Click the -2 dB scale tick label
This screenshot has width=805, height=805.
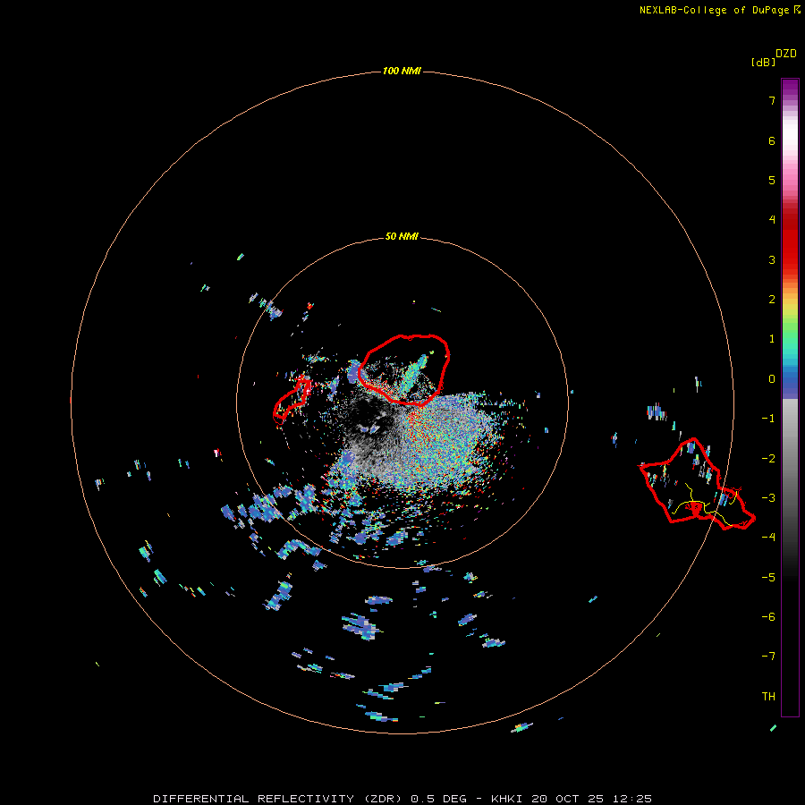(768, 459)
